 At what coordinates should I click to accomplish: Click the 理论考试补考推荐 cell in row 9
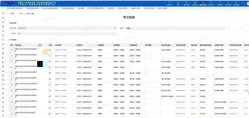tap(167, 96)
